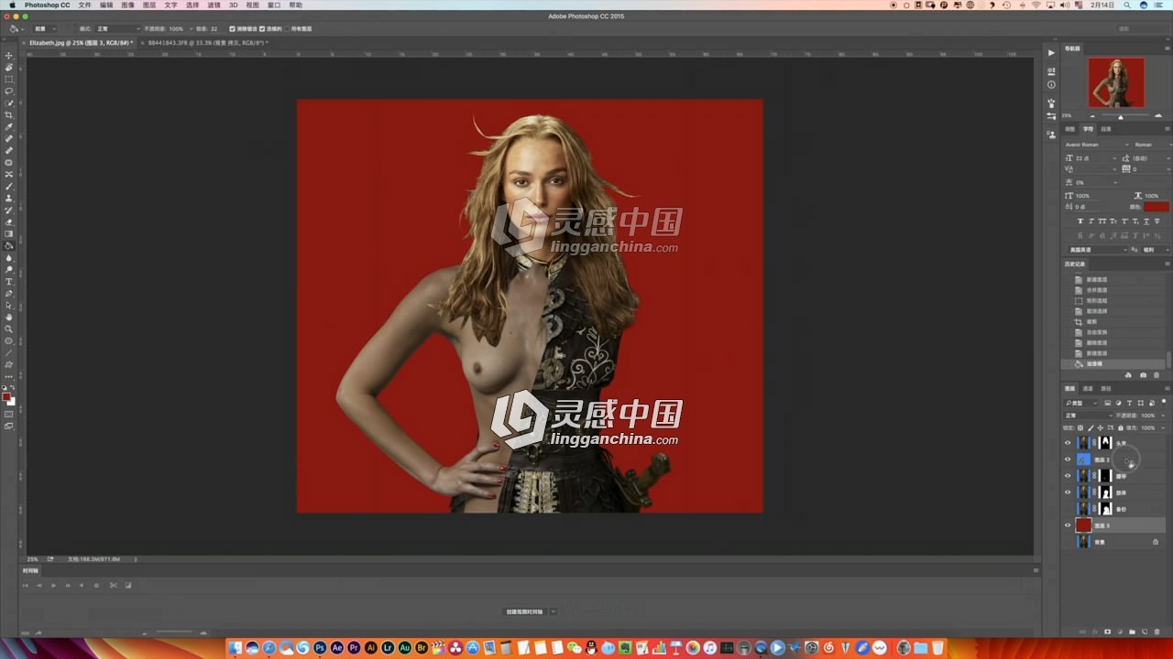Select the Gradient tool
1173x659 pixels.
9,233
